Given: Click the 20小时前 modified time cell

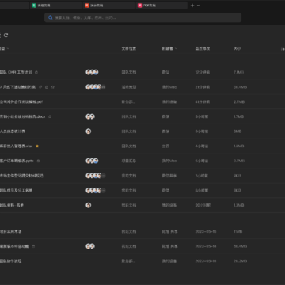Looking at the screenshot, I should 203,205.
